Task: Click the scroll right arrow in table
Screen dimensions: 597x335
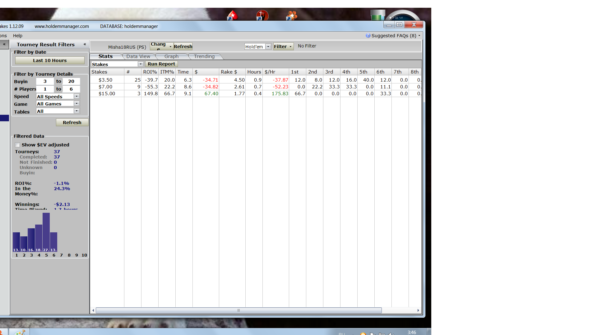Action: pyautogui.click(x=418, y=310)
